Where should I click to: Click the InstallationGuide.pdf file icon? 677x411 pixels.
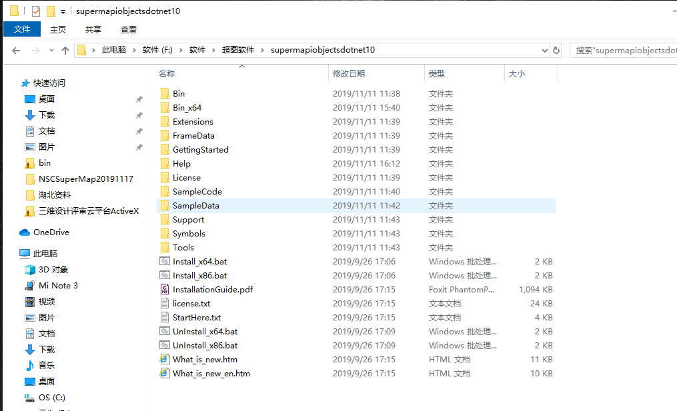pyautogui.click(x=165, y=290)
